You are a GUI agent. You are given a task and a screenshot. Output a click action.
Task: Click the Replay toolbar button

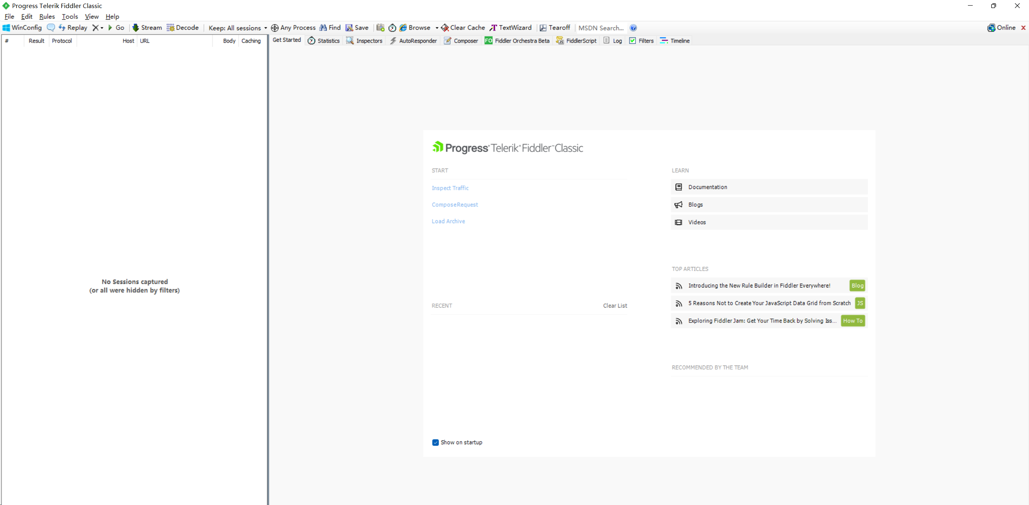73,28
